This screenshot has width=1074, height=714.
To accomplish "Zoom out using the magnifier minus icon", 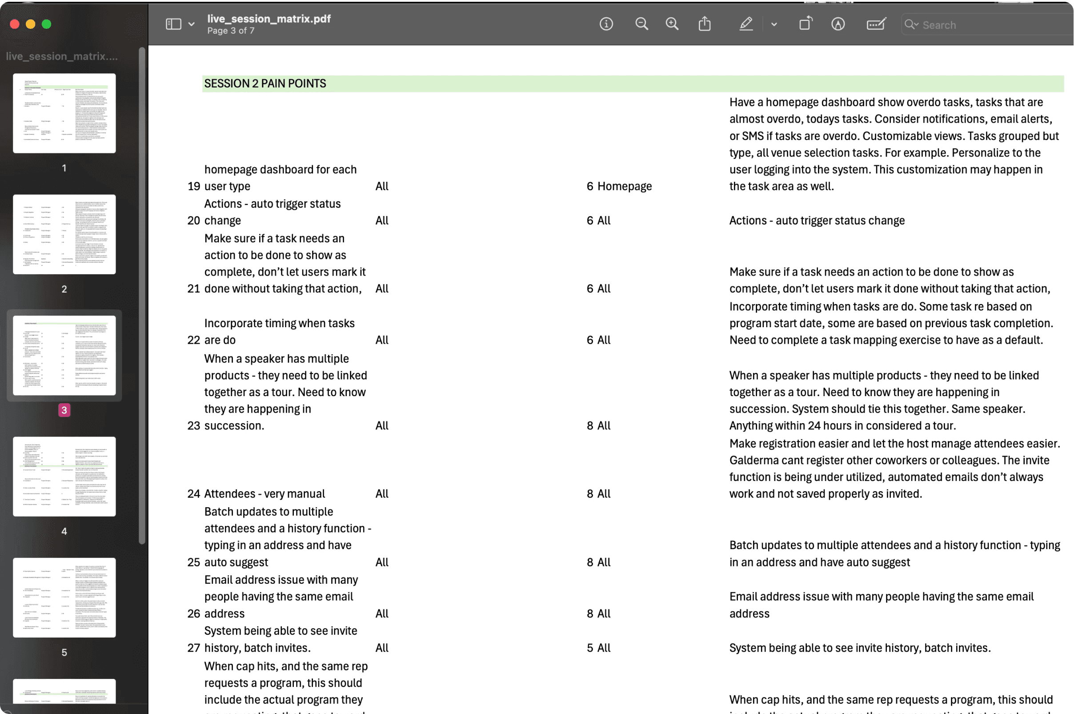I will click(x=641, y=24).
